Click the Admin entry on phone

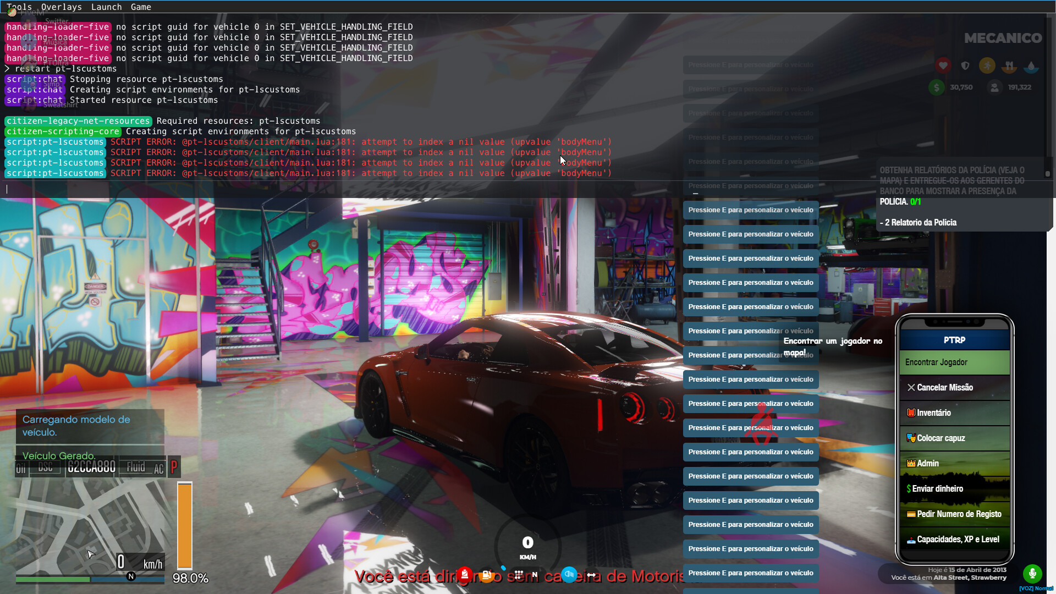tap(954, 464)
